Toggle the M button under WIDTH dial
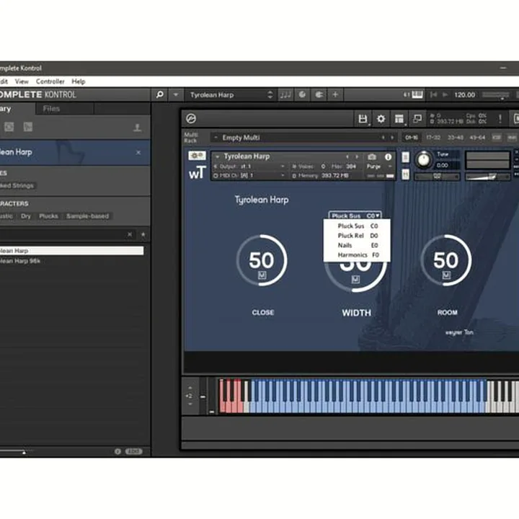Viewport: 519px width, 519px height. point(355,280)
